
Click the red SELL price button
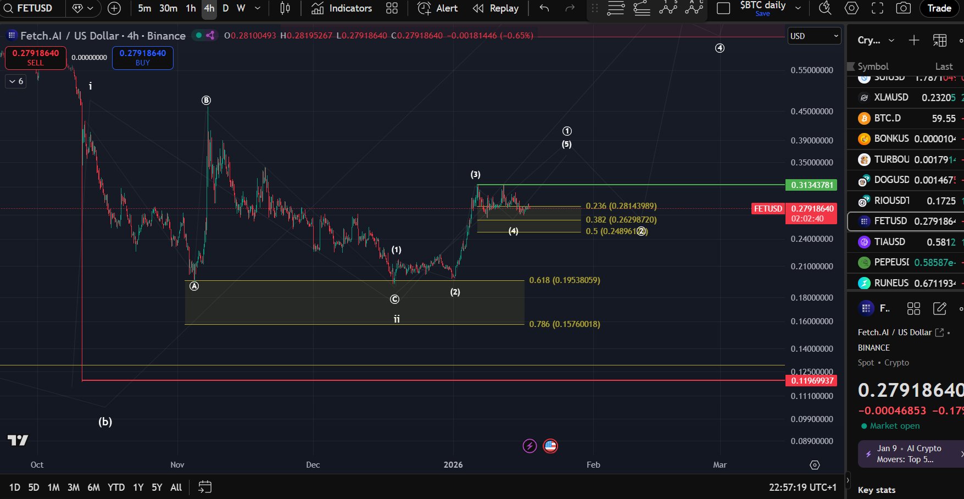click(x=36, y=57)
